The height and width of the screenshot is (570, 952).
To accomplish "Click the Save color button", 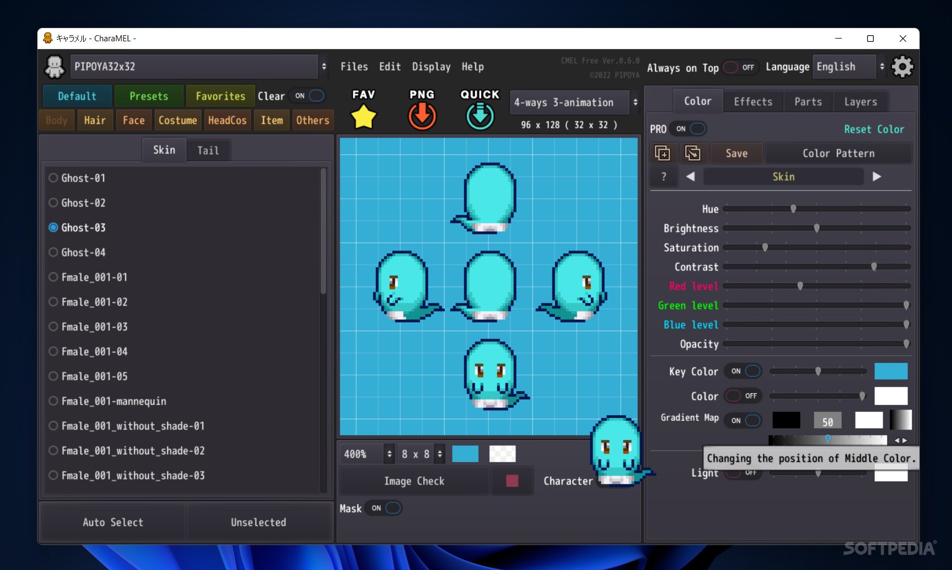I will point(736,153).
